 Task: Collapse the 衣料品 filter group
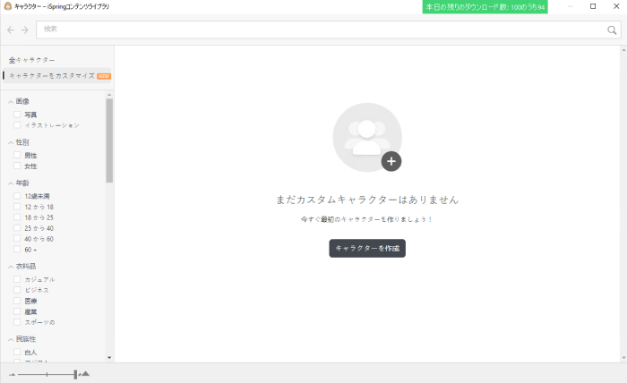click(x=11, y=267)
